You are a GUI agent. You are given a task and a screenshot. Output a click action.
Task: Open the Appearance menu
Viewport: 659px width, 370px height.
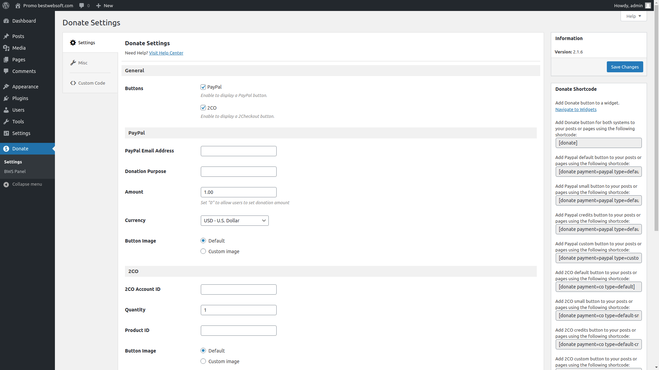27,87
